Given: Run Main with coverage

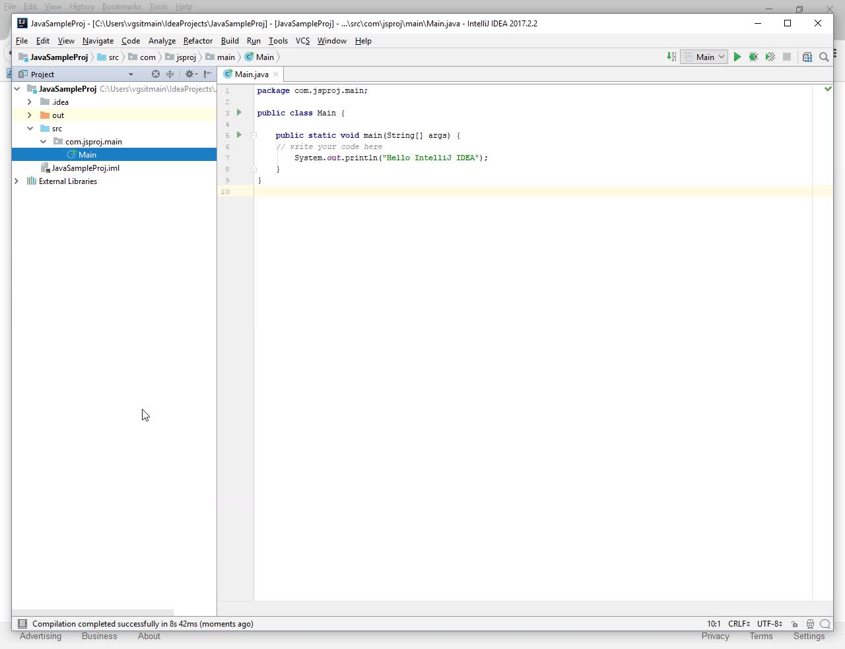Looking at the screenshot, I should pyautogui.click(x=770, y=57).
